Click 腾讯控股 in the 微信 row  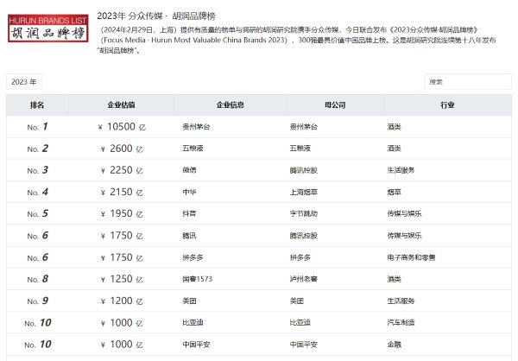[304, 170]
